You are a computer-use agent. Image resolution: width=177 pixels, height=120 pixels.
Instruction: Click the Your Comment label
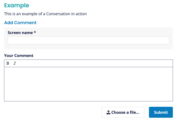pos(19,56)
